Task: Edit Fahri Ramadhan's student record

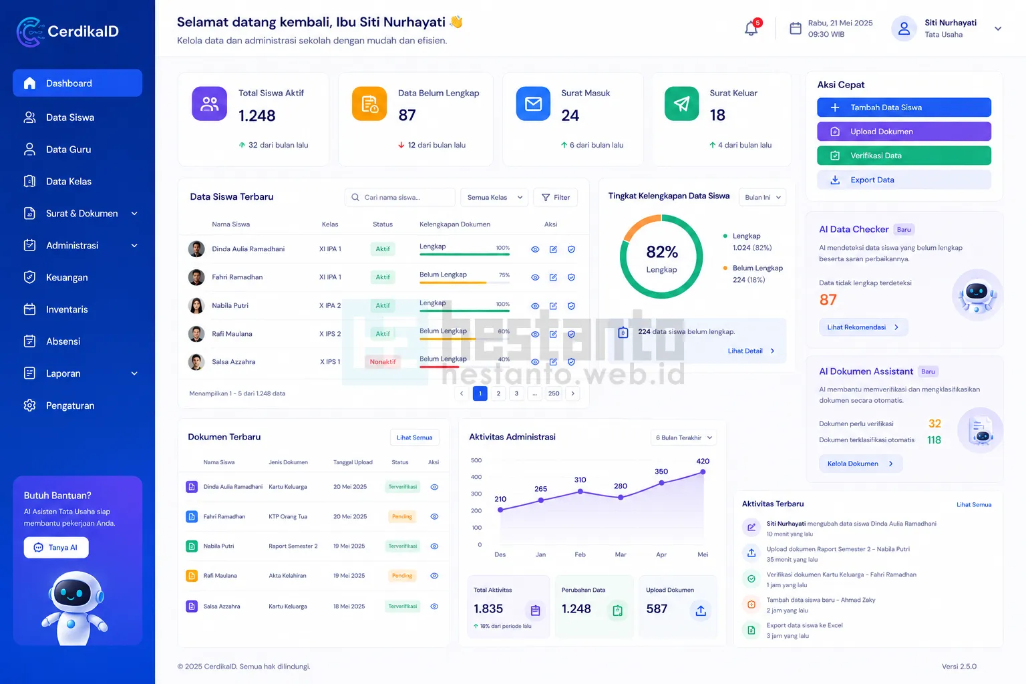Action: [x=553, y=277]
